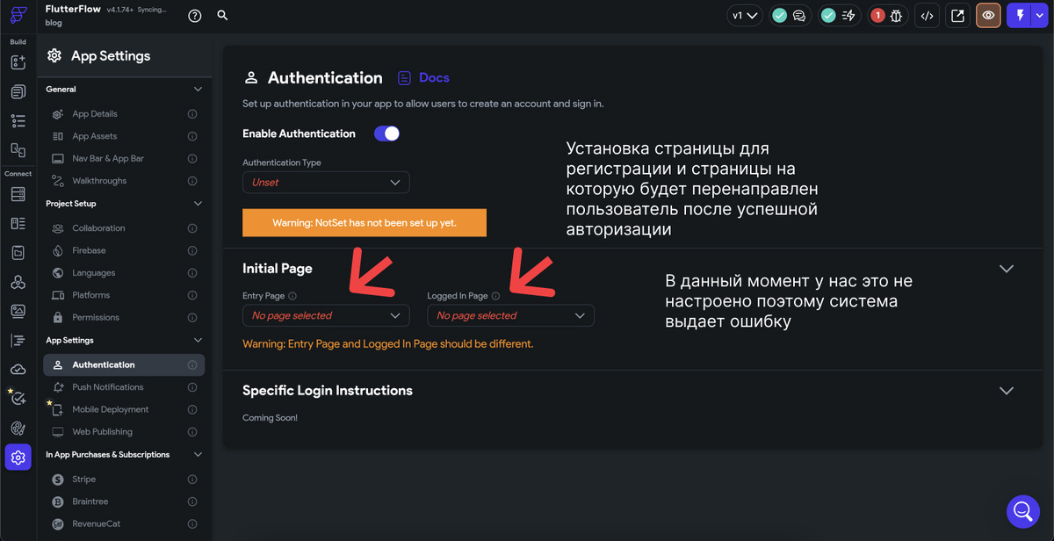
Task: Click the lightning Test Mode button
Action: (1020, 15)
